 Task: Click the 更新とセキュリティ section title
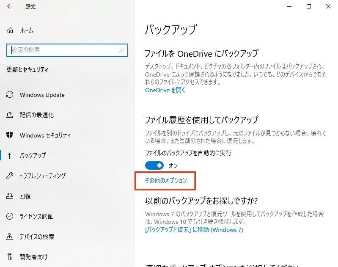click(x=27, y=70)
